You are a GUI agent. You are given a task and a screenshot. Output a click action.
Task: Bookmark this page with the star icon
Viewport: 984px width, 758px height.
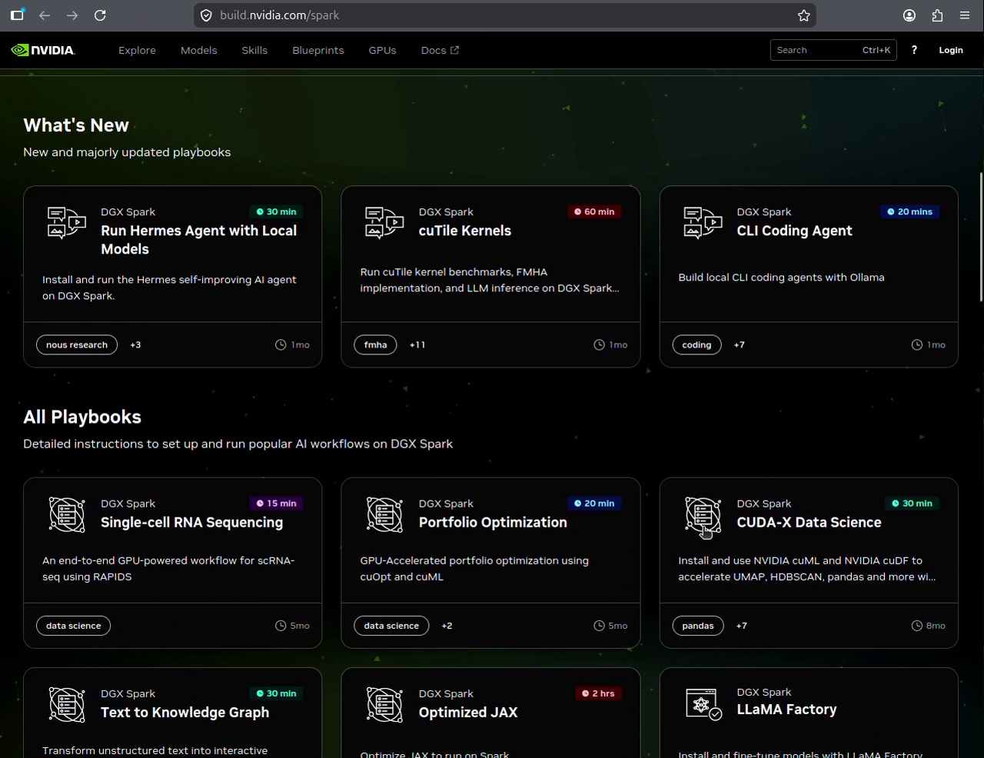803,15
